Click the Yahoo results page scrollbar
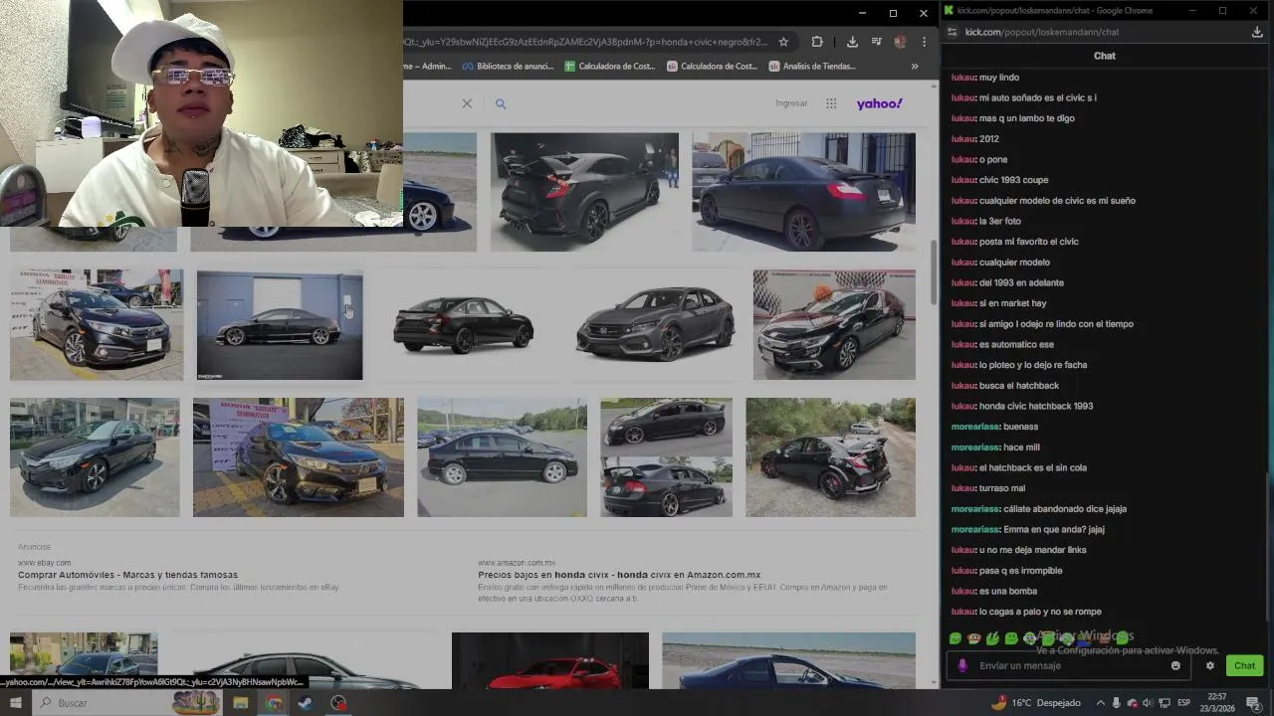Viewport: 1274px width, 716px height. point(934,273)
